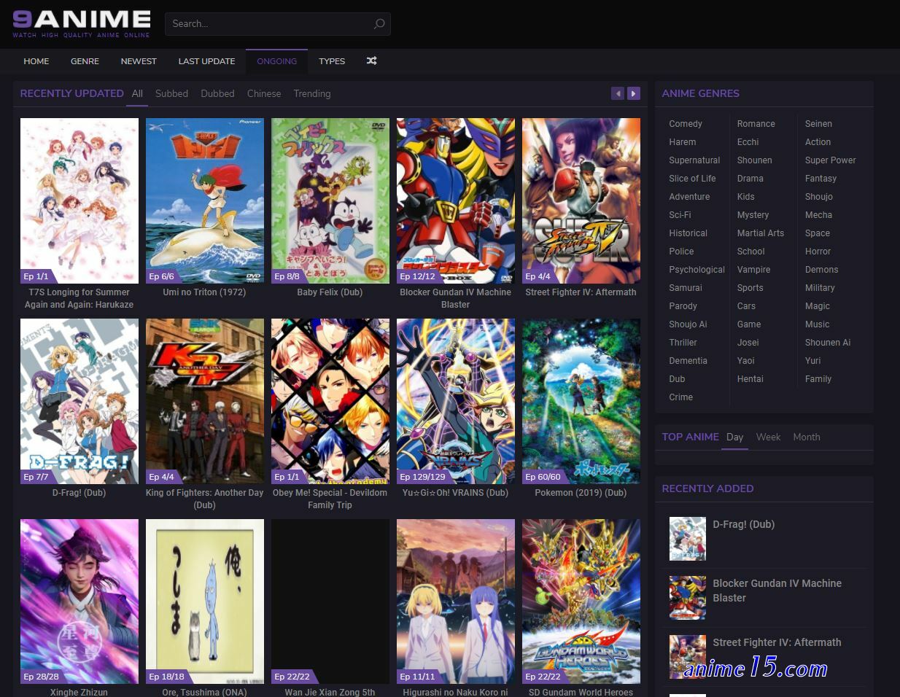Click the Umi no Triton (1972) title link
Image resolution: width=900 pixels, height=697 pixels.
click(204, 292)
